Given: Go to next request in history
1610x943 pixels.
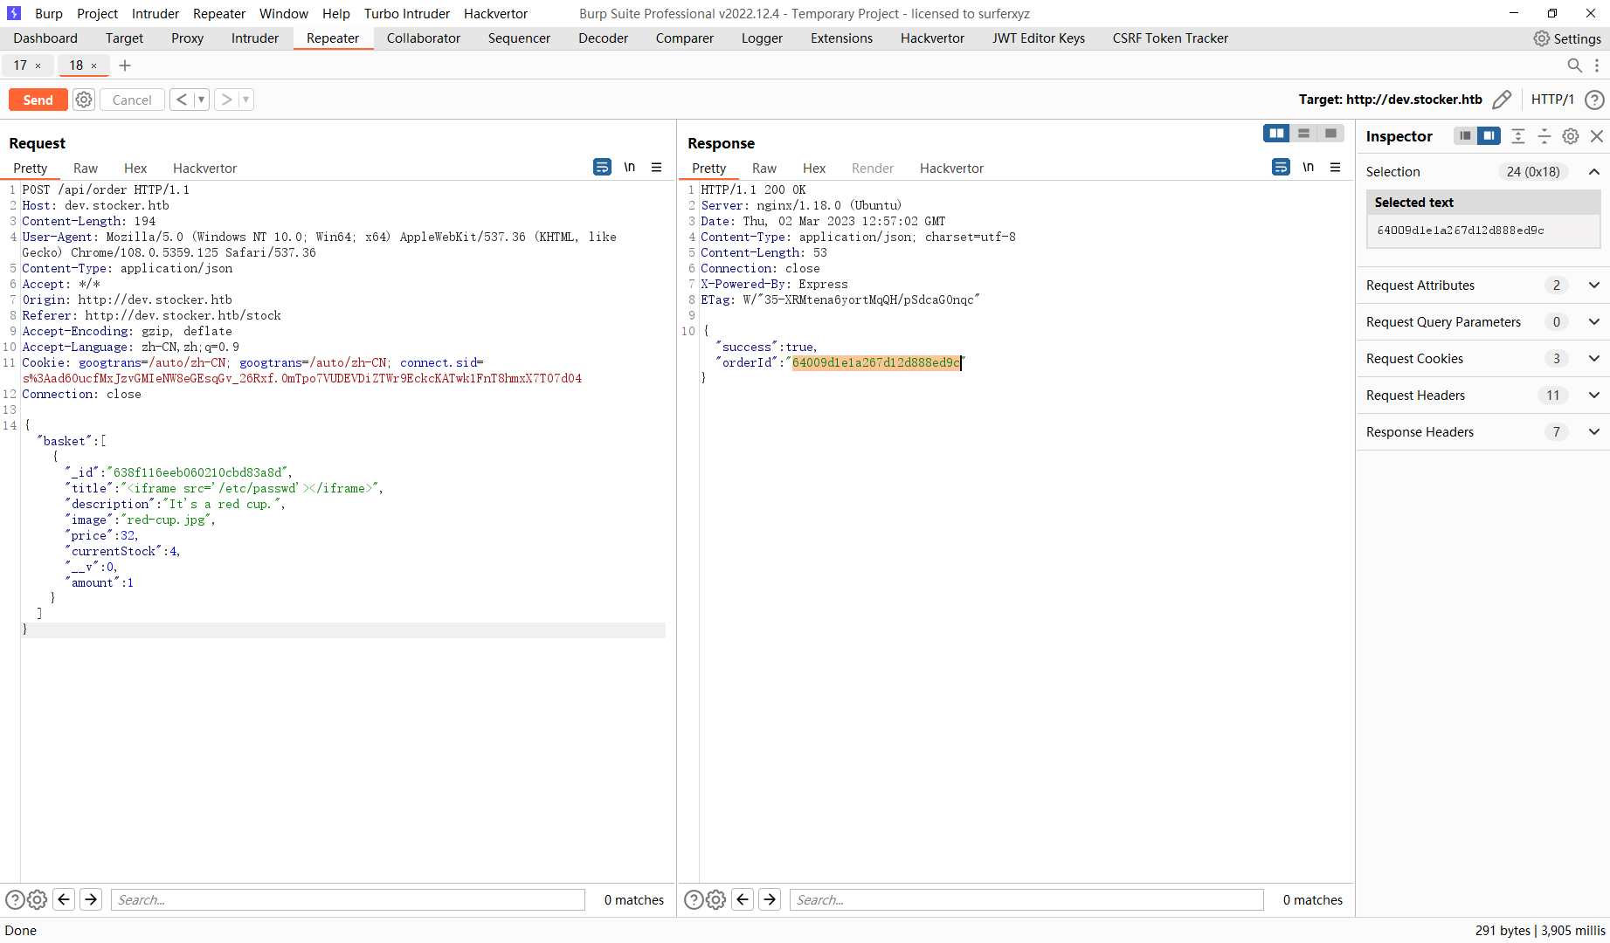Looking at the screenshot, I should click(x=227, y=100).
